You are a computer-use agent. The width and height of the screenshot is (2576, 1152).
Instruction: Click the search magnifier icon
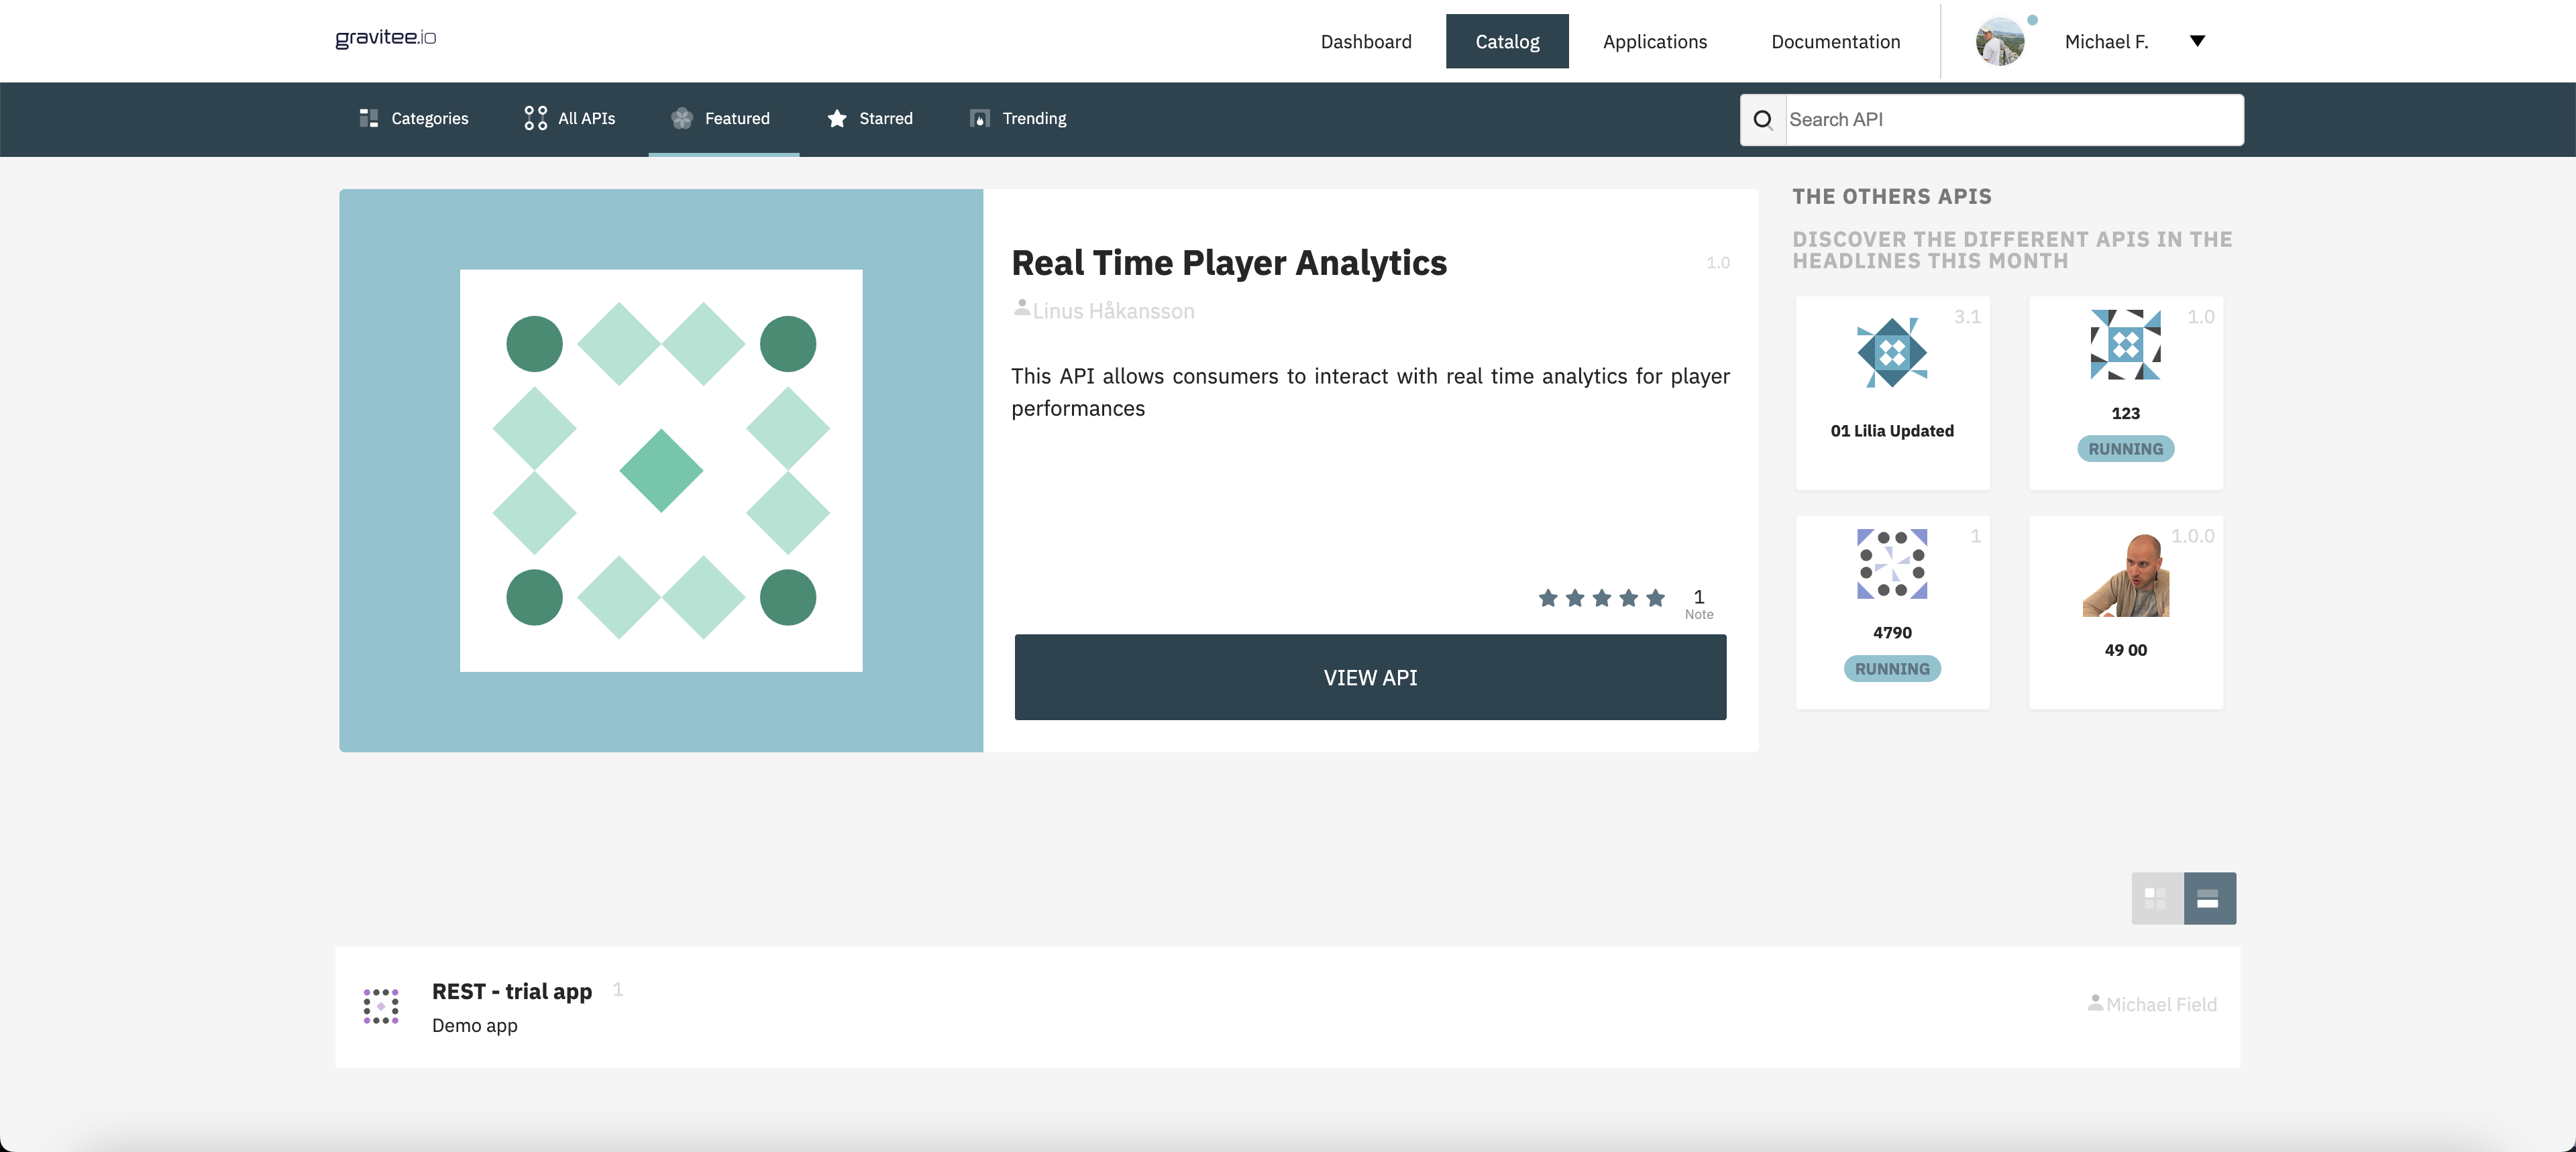1763,120
